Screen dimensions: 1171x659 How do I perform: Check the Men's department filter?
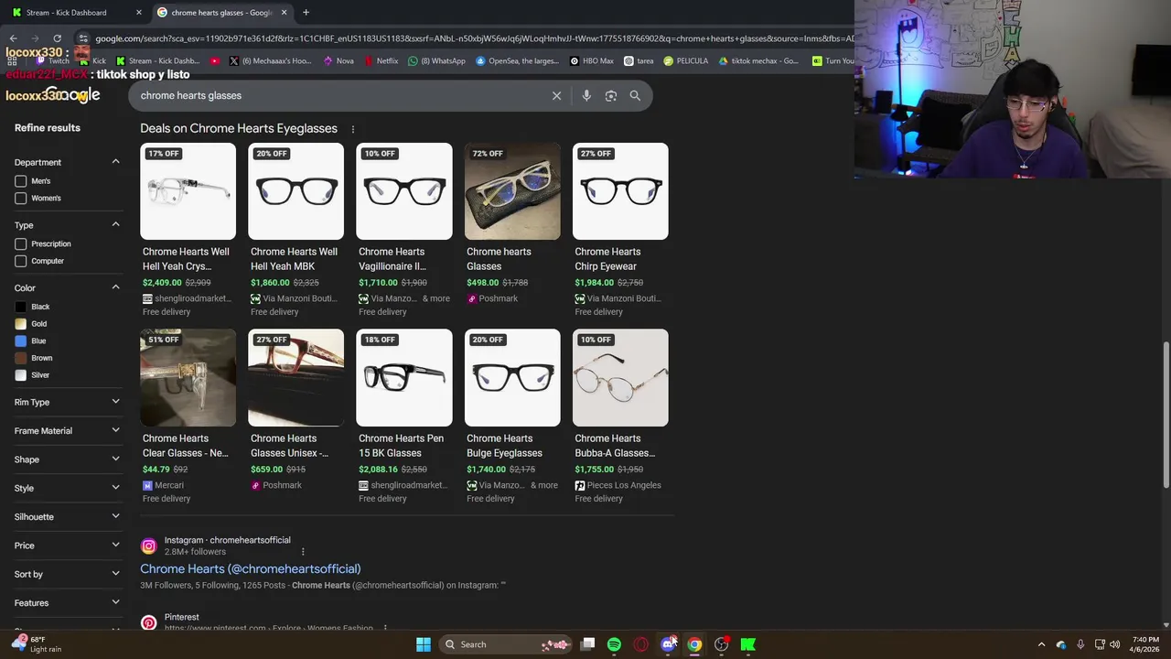20,181
